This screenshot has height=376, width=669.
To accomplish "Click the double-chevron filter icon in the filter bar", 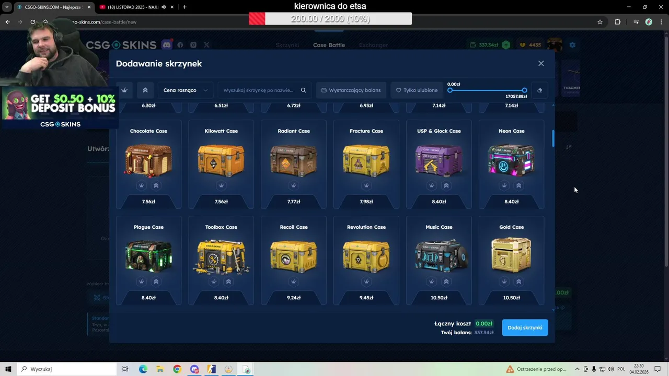I will [145, 90].
